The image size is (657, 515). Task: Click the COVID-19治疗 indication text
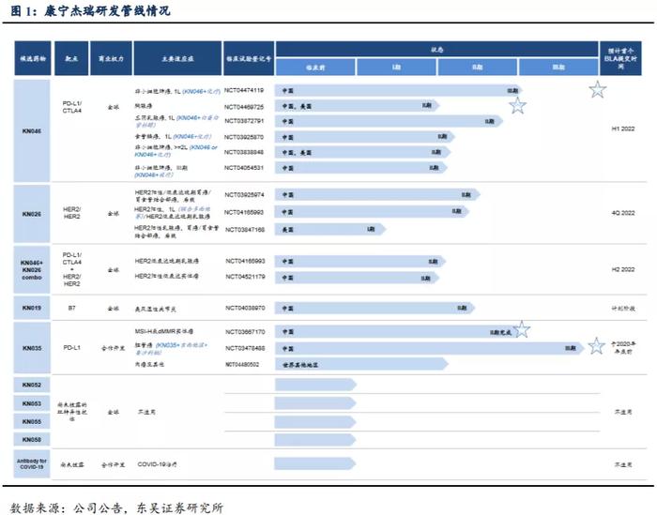tap(157, 464)
